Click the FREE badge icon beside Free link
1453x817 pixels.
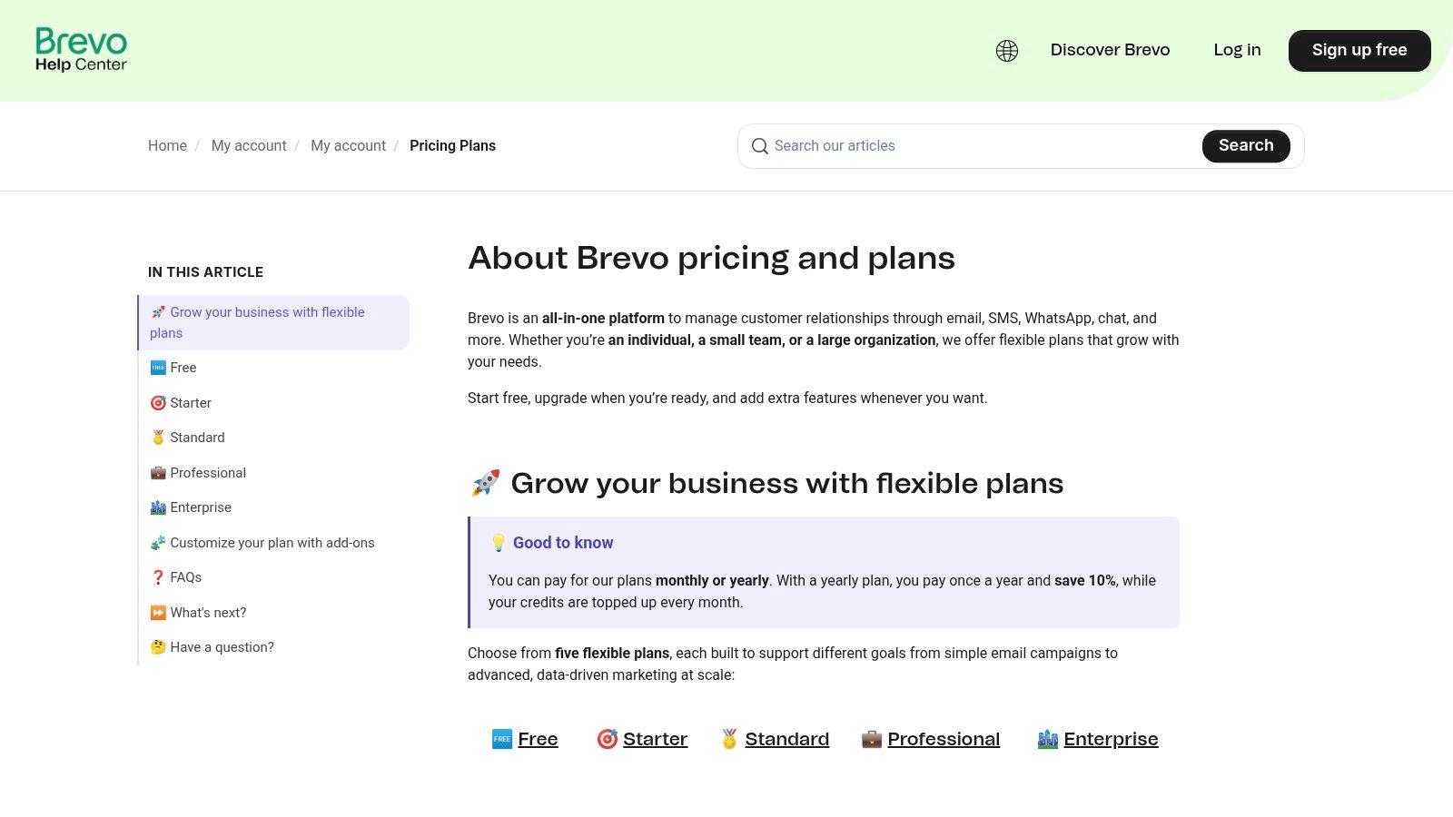(501, 739)
